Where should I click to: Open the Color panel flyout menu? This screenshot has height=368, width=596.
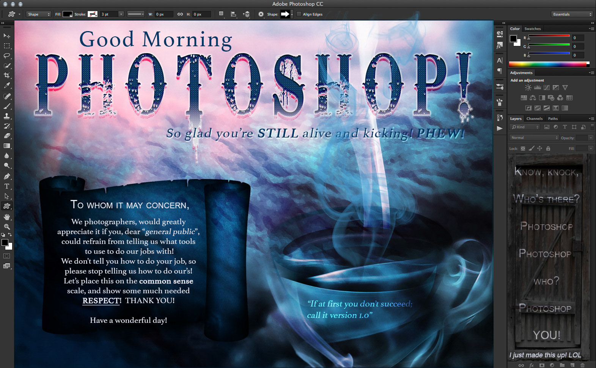pos(591,29)
